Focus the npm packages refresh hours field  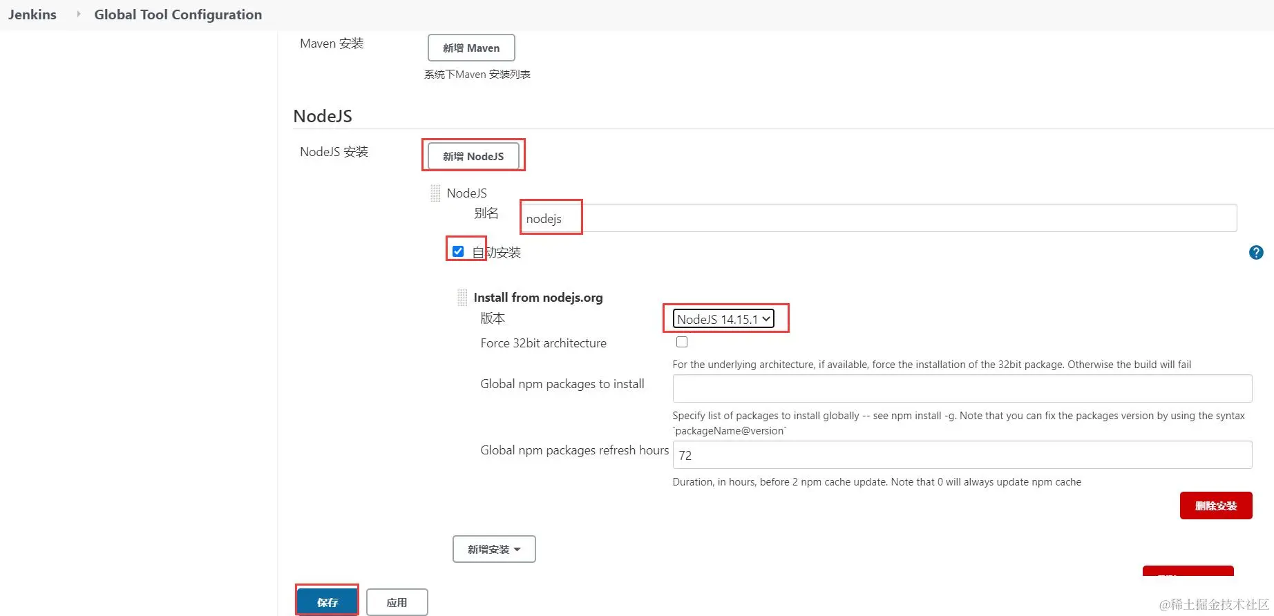(x=962, y=455)
